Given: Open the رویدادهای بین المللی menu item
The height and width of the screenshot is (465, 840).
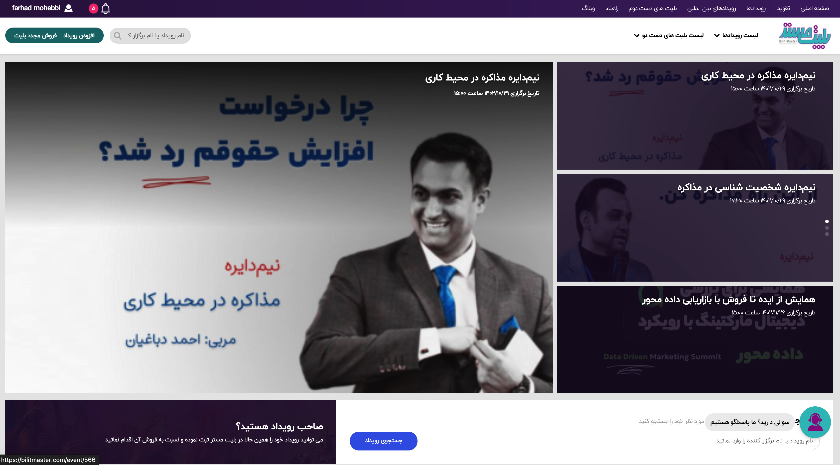Looking at the screenshot, I should click(x=711, y=8).
